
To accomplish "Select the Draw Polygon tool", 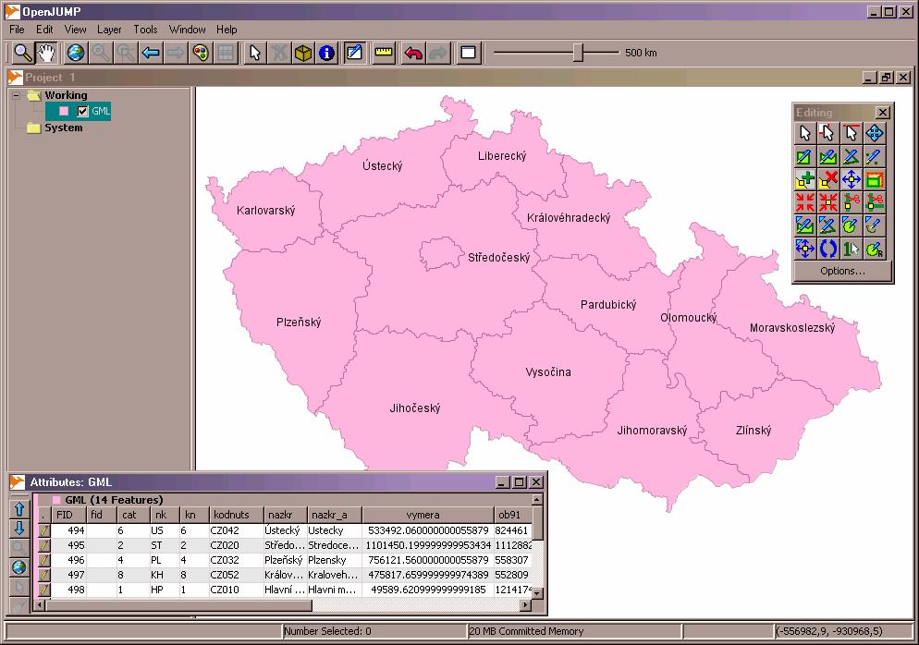I will point(827,156).
